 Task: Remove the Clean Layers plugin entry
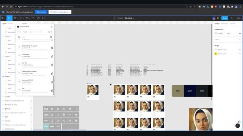click(240, 54)
